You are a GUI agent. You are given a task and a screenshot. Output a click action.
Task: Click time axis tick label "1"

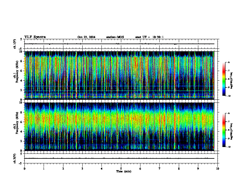pos(44,169)
